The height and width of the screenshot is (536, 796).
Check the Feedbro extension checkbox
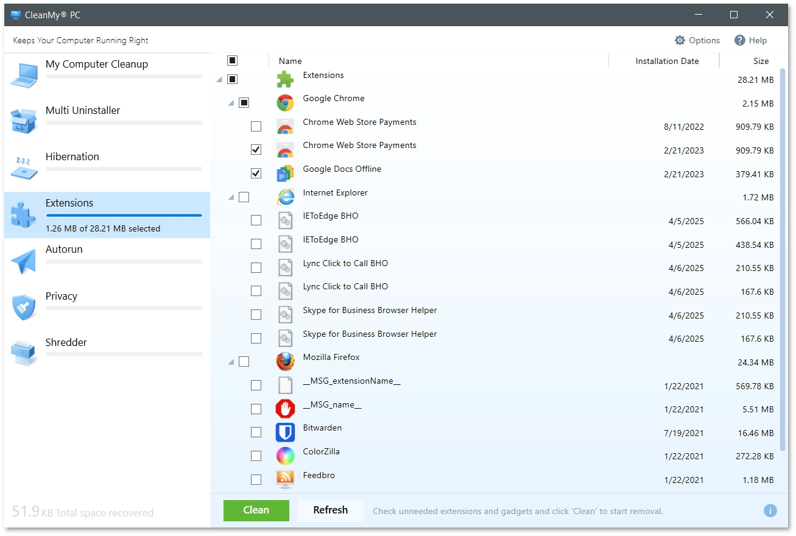[x=256, y=479]
